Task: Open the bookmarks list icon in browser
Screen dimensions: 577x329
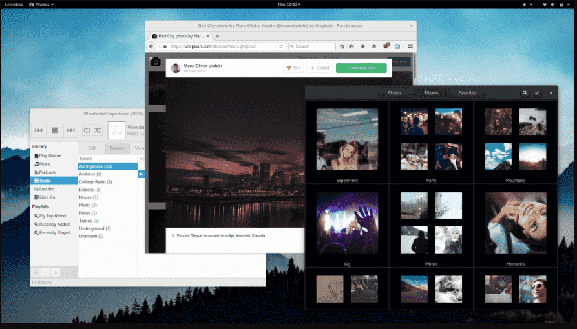Action: [x=351, y=46]
